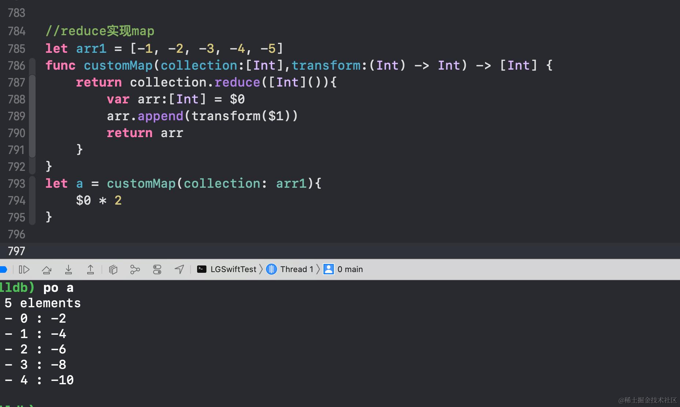Click the "customMap" function name on line 786
This screenshot has height=407, width=680.
click(118, 66)
